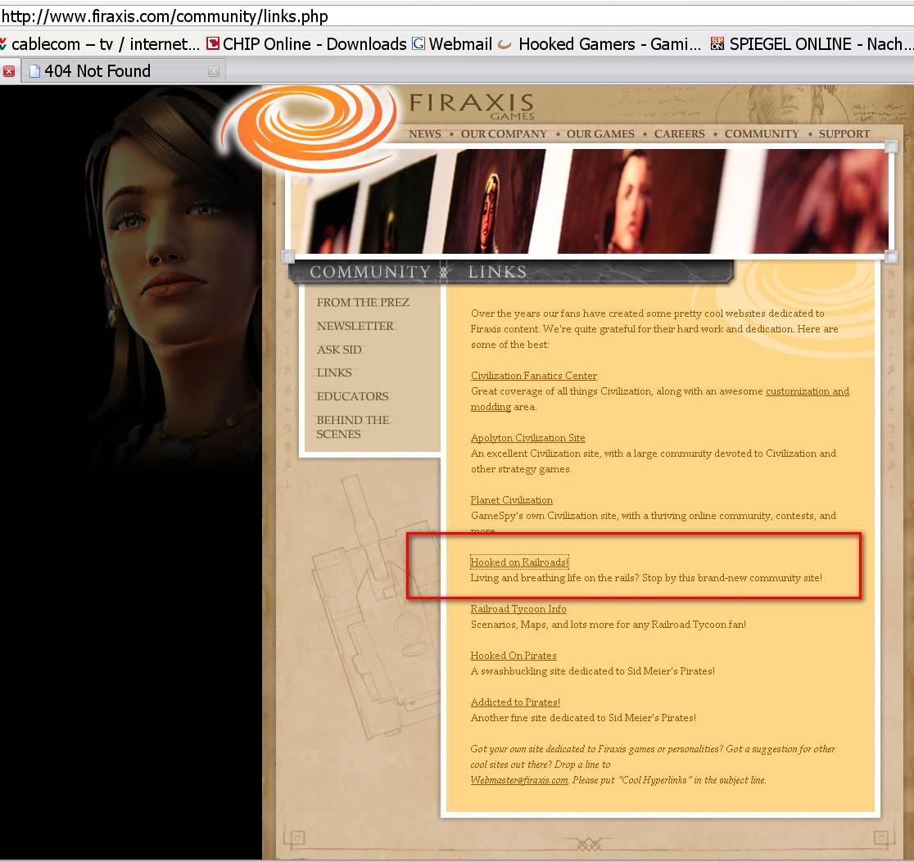This screenshot has height=862, width=914.
Task: Open the NEWS menu
Action: coord(425,134)
